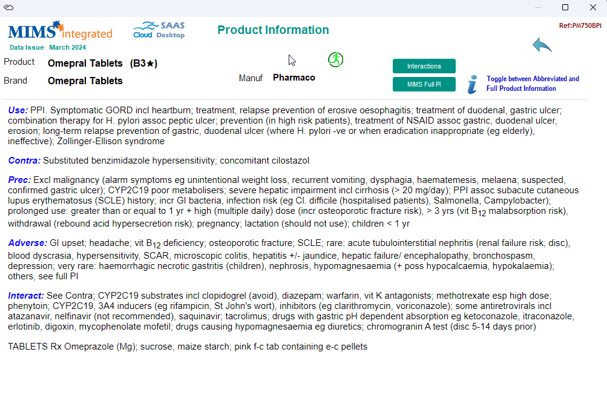Open the MIMS Full PI button
This screenshot has height=395, width=607.
[x=424, y=84]
